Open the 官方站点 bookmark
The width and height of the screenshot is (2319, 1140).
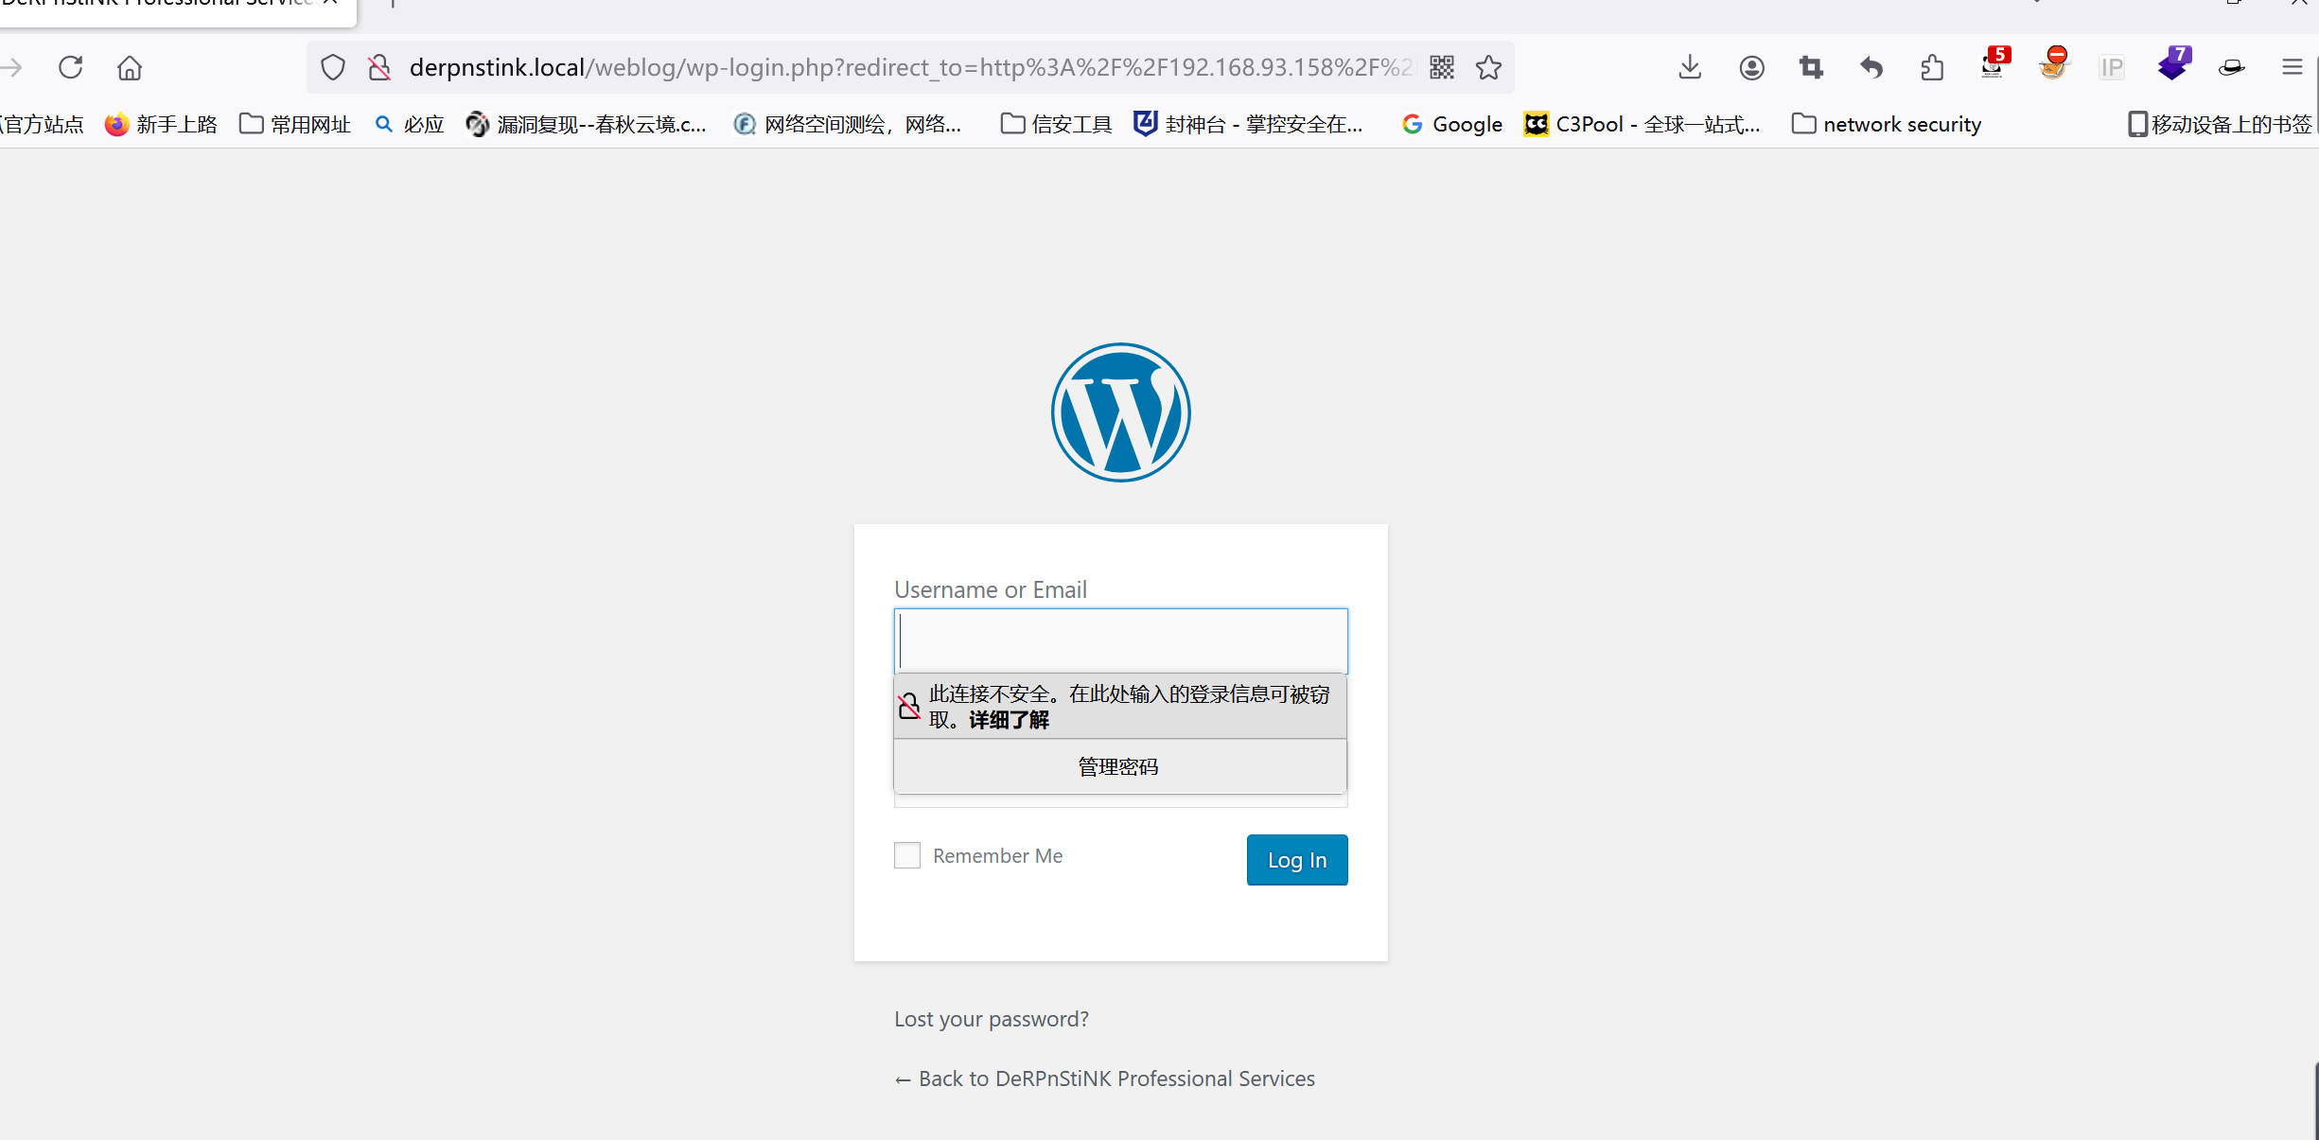42,124
